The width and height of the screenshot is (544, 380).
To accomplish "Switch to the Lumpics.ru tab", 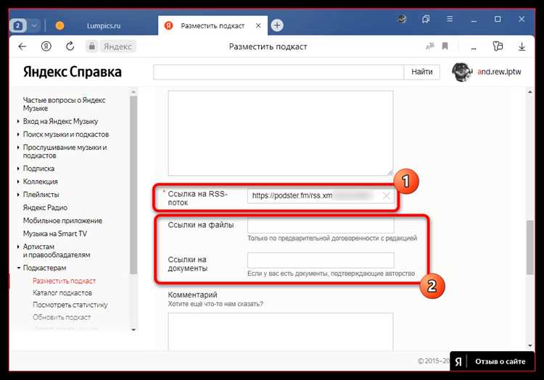I will [x=104, y=25].
